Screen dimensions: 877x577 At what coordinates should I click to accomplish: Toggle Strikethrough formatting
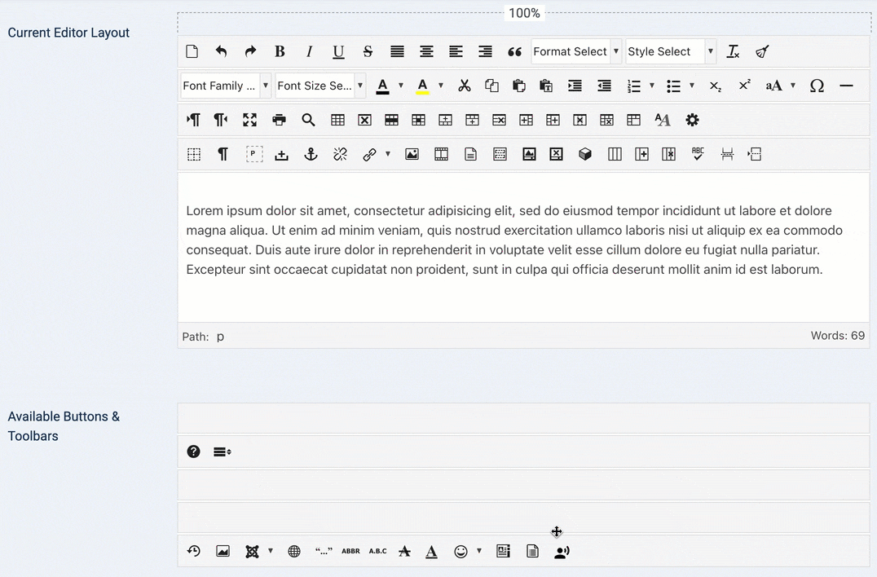pyautogui.click(x=368, y=51)
